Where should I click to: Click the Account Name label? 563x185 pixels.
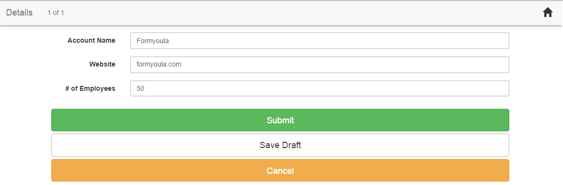[x=92, y=40]
